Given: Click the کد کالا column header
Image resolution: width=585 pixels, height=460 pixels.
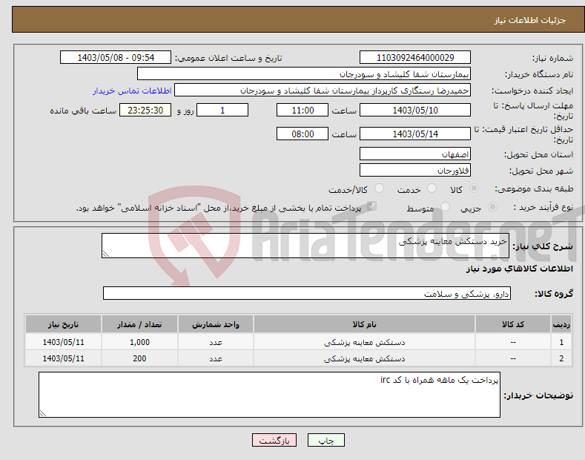Looking at the screenshot, I should pos(513,324).
